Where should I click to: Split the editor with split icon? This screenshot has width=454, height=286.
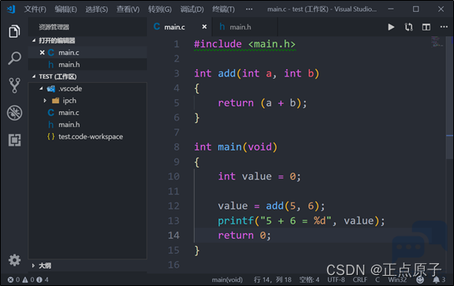[426, 27]
